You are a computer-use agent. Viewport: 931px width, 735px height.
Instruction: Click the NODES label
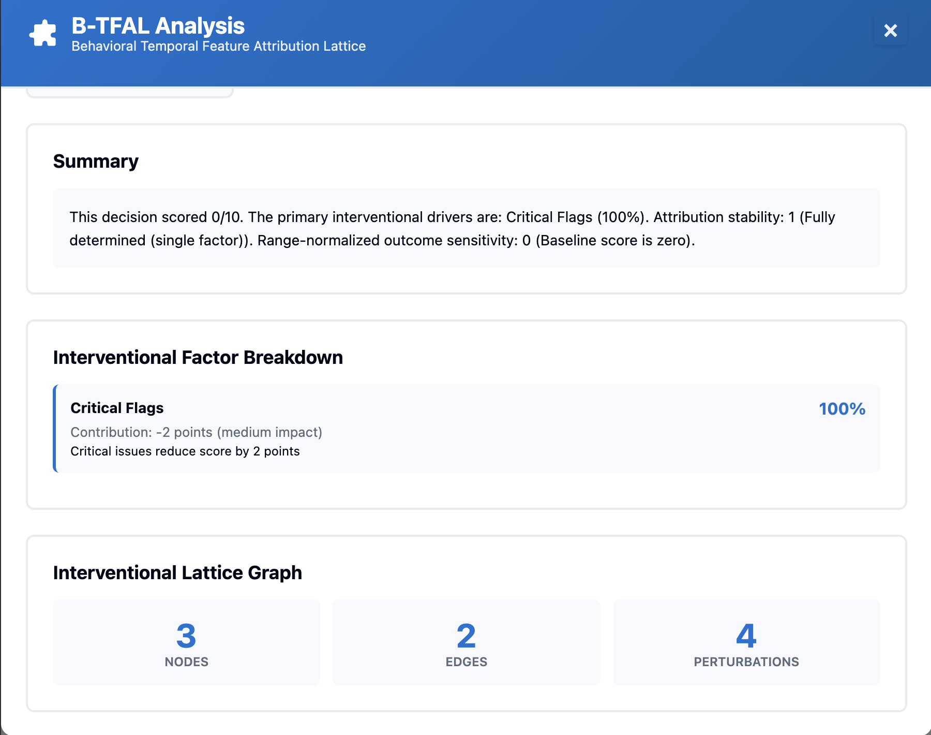(x=186, y=662)
